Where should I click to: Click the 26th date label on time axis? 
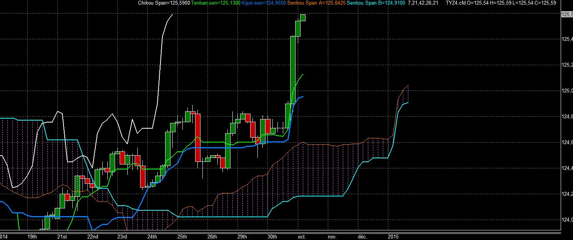click(212, 236)
